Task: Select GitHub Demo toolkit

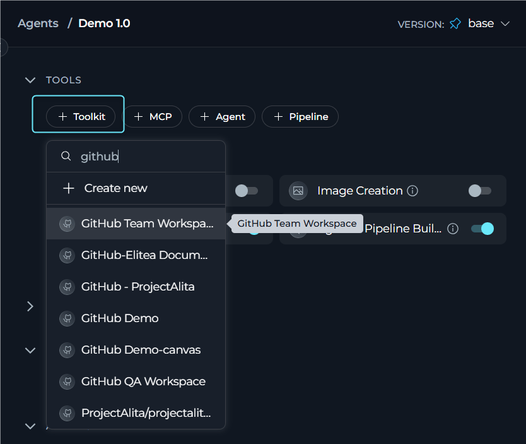Action: (136, 318)
